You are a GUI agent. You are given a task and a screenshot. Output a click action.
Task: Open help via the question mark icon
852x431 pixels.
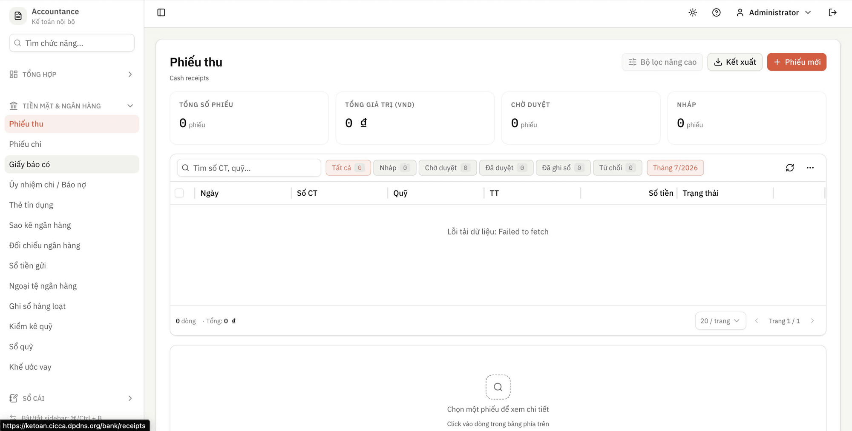coord(717,13)
